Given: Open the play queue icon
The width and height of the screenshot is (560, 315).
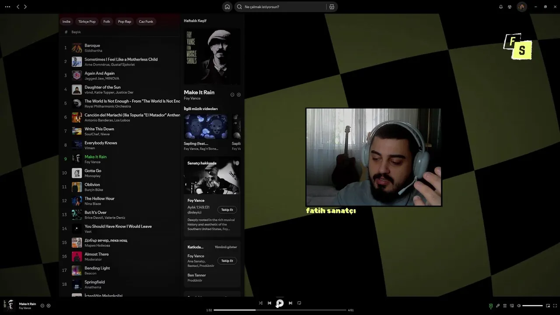Looking at the screenshot, I should (x=505, y=306).
